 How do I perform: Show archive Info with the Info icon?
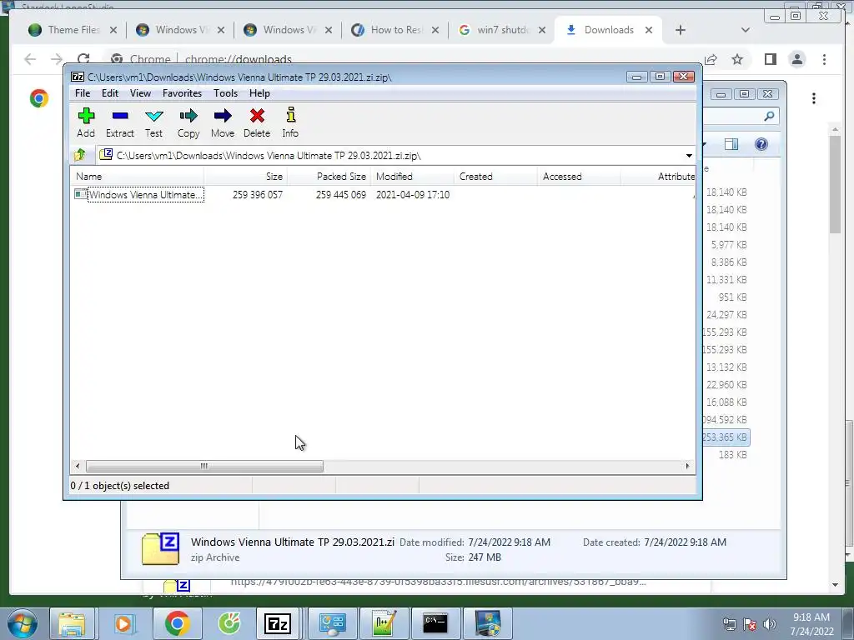[x=290, y=122]
